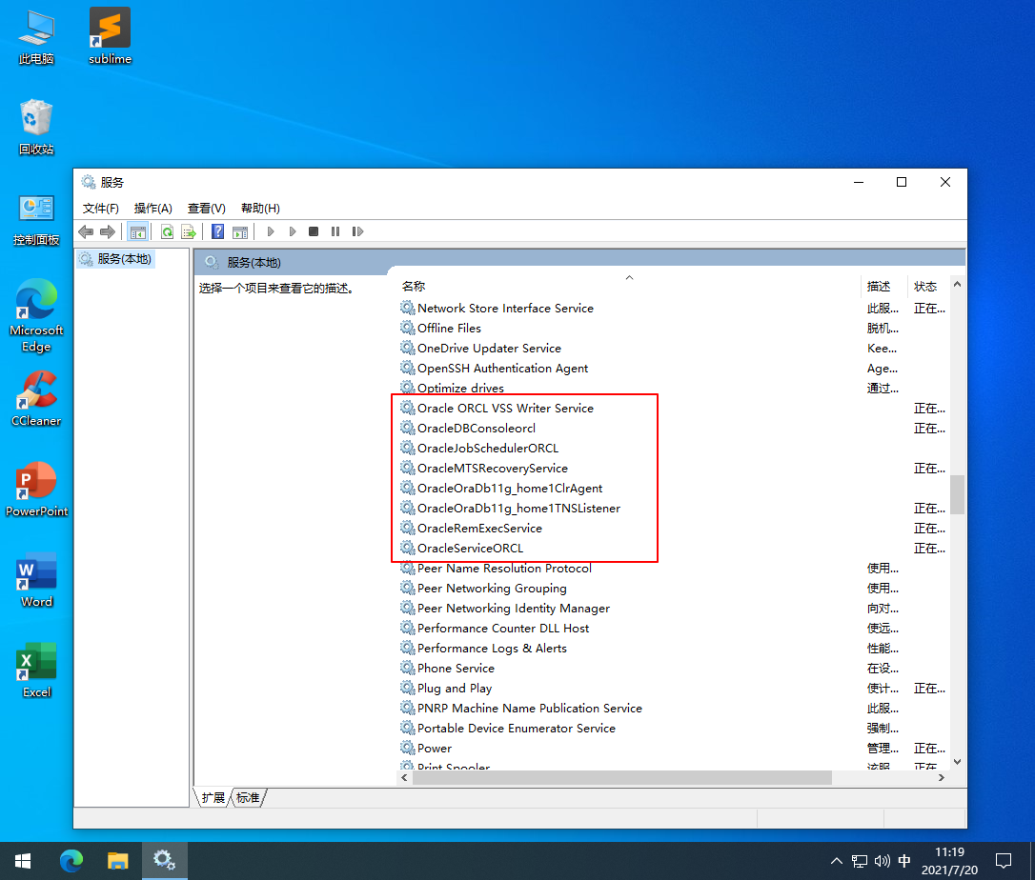Show hidden tray icons chevron
This screenshot has width=1035, height=880.
point(837,861)
